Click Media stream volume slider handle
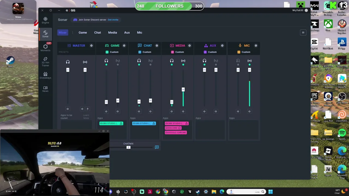This screenshot has width=349, height=196. tap(183, 90)
